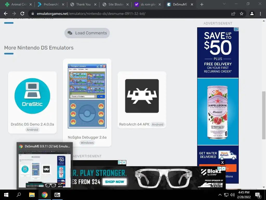The height and width of the screenshot is (200, 266).
Task: Switch to ProSearch tab
Action: (51, 4)
